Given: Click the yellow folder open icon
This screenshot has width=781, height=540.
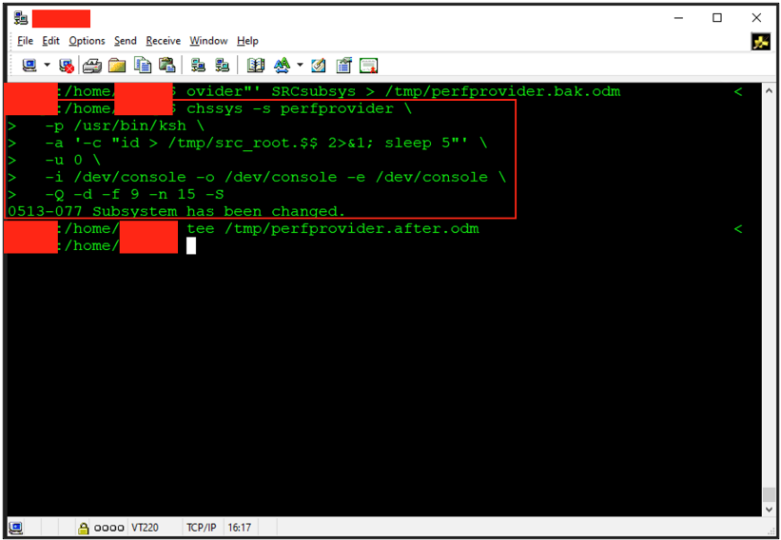Looking at the screenshot, I should [x=117, y=66].
